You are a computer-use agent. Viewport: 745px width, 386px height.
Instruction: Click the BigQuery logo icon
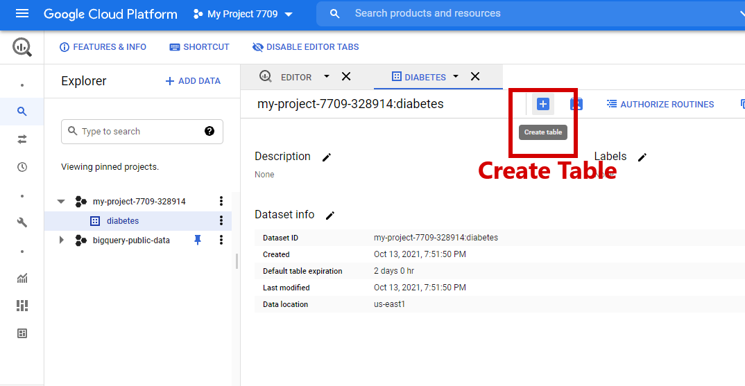pyautogui.click(x=22, y=47)
